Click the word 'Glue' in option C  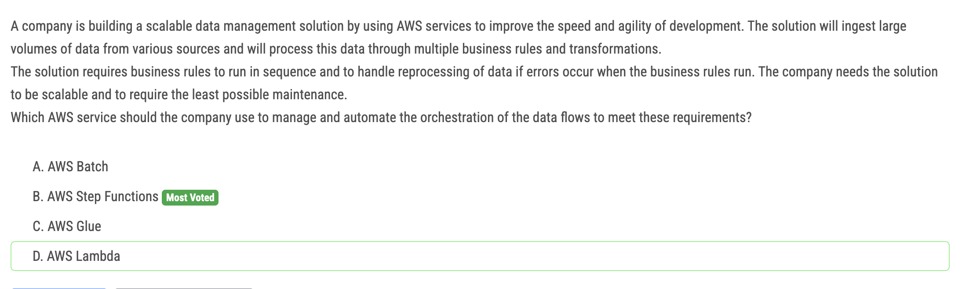tap(89, 227)
